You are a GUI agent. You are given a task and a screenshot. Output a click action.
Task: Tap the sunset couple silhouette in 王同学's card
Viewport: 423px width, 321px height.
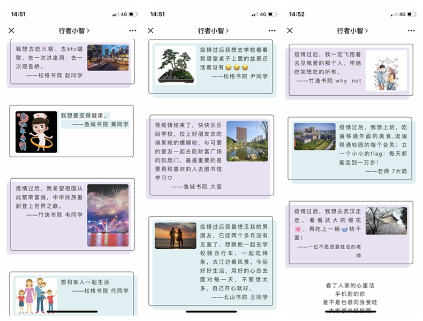[176, 235]
